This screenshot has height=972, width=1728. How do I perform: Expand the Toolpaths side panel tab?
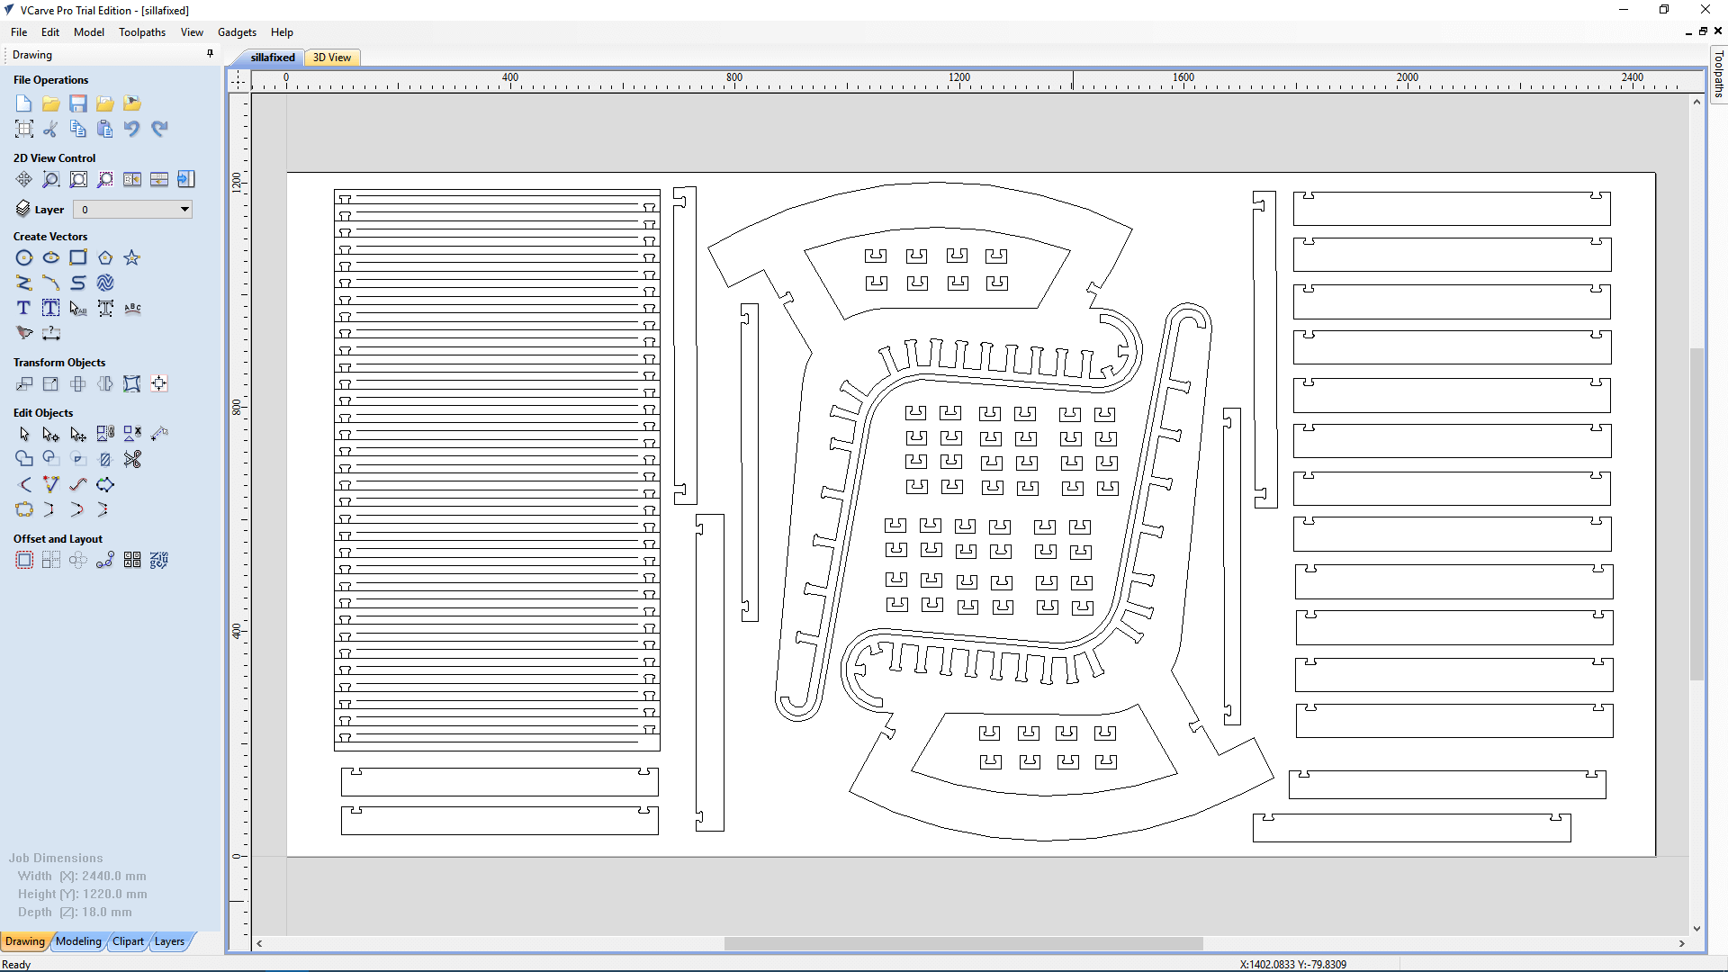(1718, 75)
